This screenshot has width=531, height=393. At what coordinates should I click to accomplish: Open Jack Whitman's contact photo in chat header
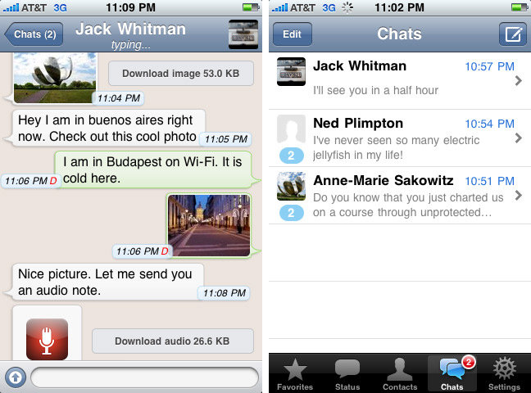click(x=243, y=34)
